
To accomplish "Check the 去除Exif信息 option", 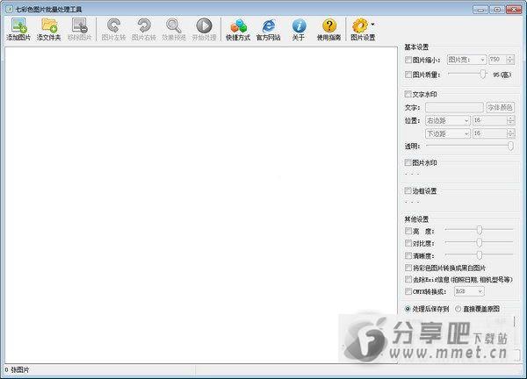I will pyautogui.click(x=408, y=279).
